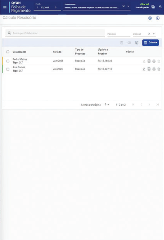Screen dimensions: 164x240
Task: Open the hamburger navigation menu
Action: tap(5, 7)
